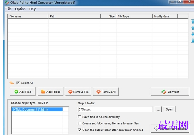
Task: Sort list by Size column header
Action: 108,16
